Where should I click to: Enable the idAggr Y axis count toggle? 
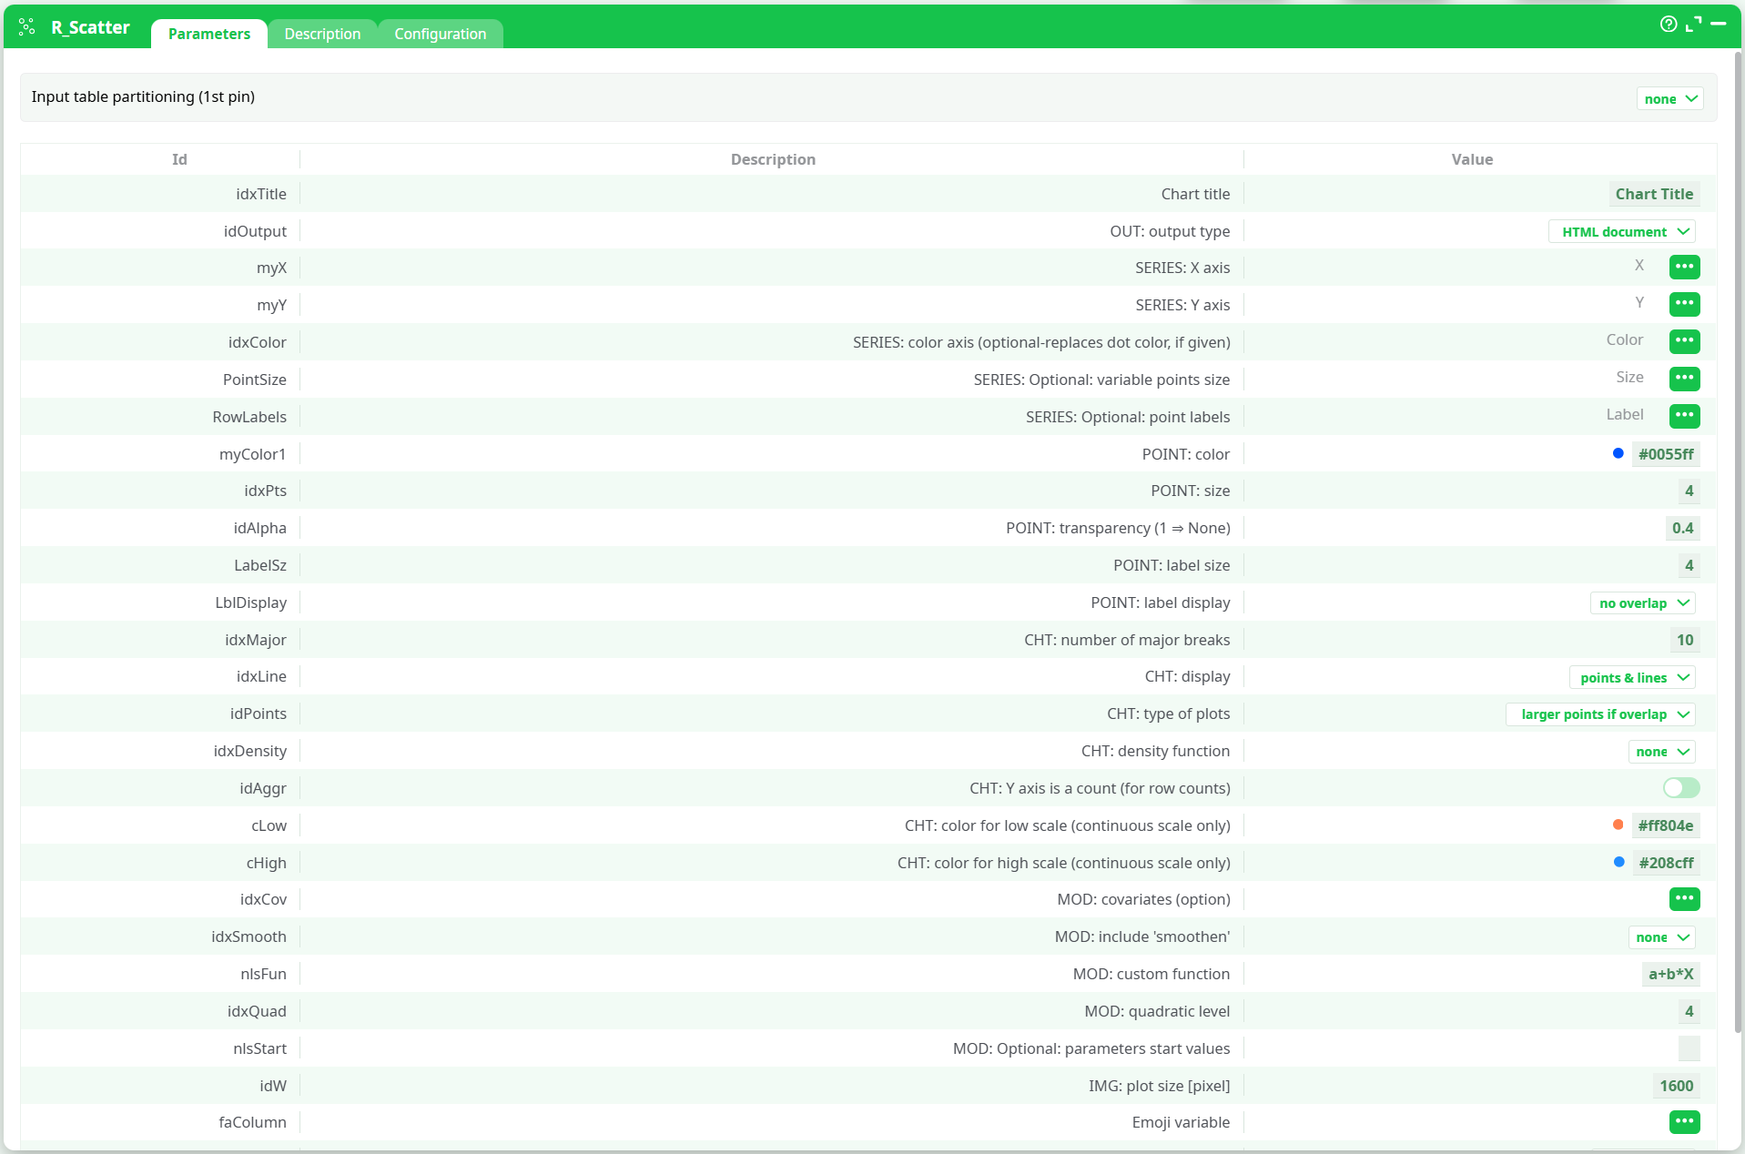click(1680, 788)
